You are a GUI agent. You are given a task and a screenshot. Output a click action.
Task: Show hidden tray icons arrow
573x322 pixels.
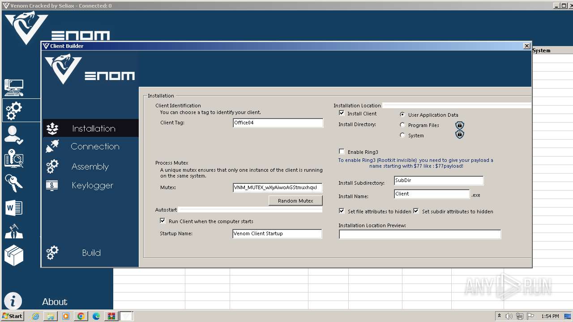click(x=499, y=316)
